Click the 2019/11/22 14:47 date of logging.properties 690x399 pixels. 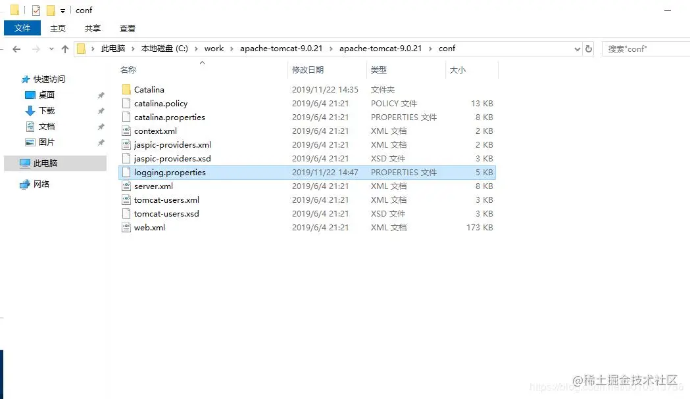[x=325, y=172]
